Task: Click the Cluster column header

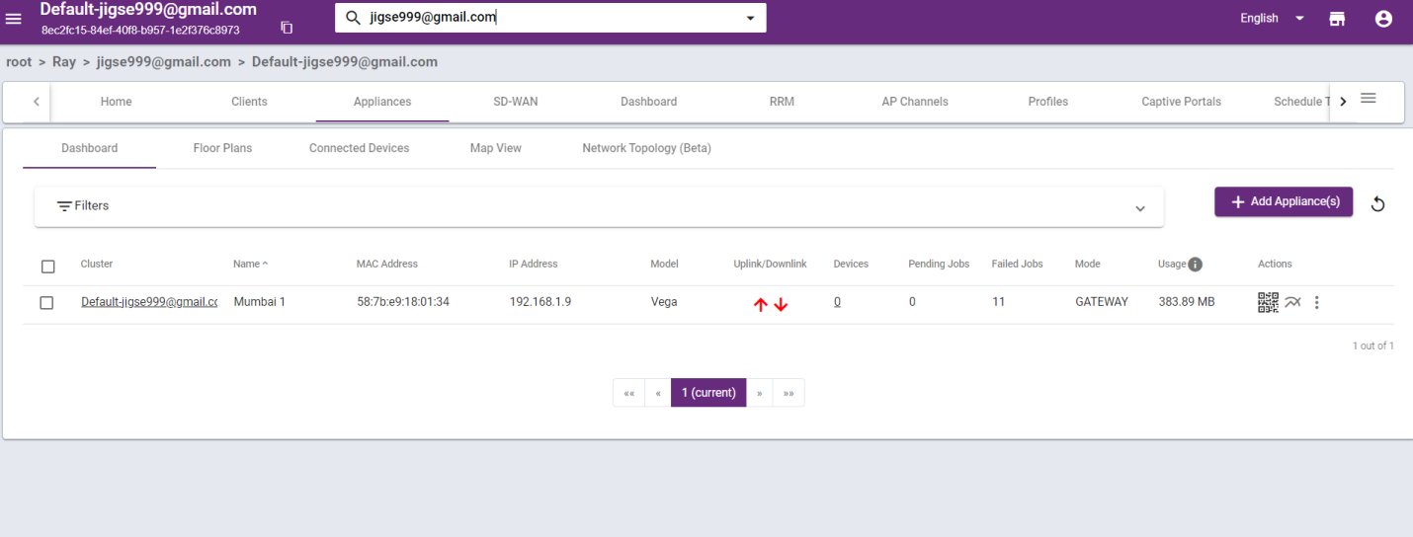Action: tap(97, 264)
